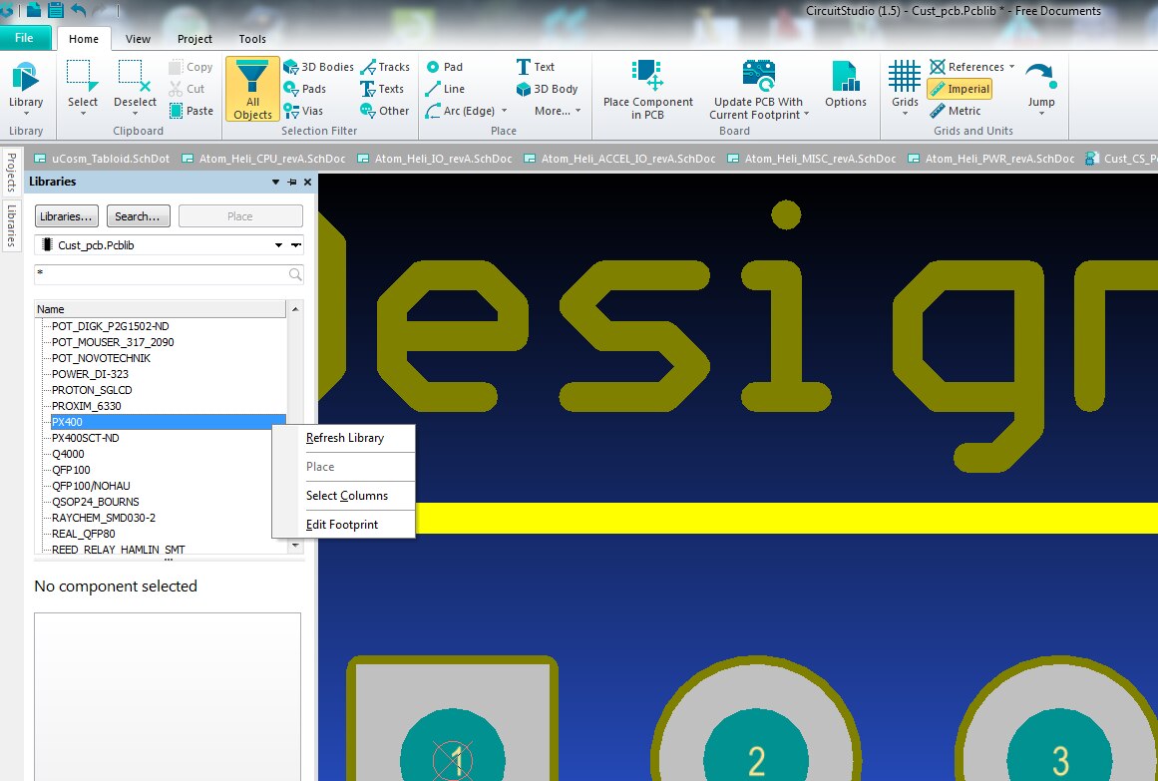Expand the Cust_pcb.Pcblib library dropdown
This screenshot has width=1158, height=781.
coord(279,245)
